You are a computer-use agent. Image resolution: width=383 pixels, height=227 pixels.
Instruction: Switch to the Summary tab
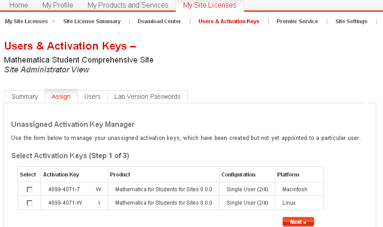[25, 97]
